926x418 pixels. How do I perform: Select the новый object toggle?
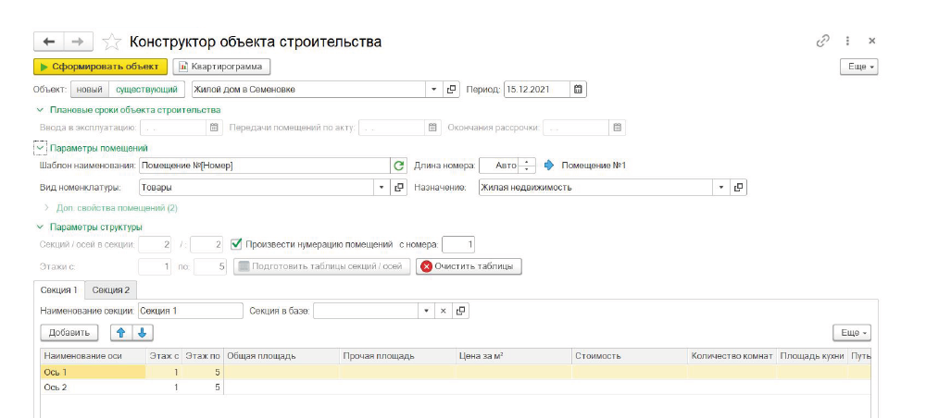coord(90,90)
